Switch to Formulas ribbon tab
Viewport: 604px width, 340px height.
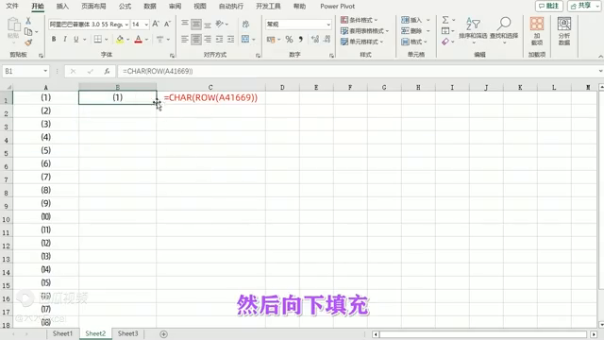point(125,7)
